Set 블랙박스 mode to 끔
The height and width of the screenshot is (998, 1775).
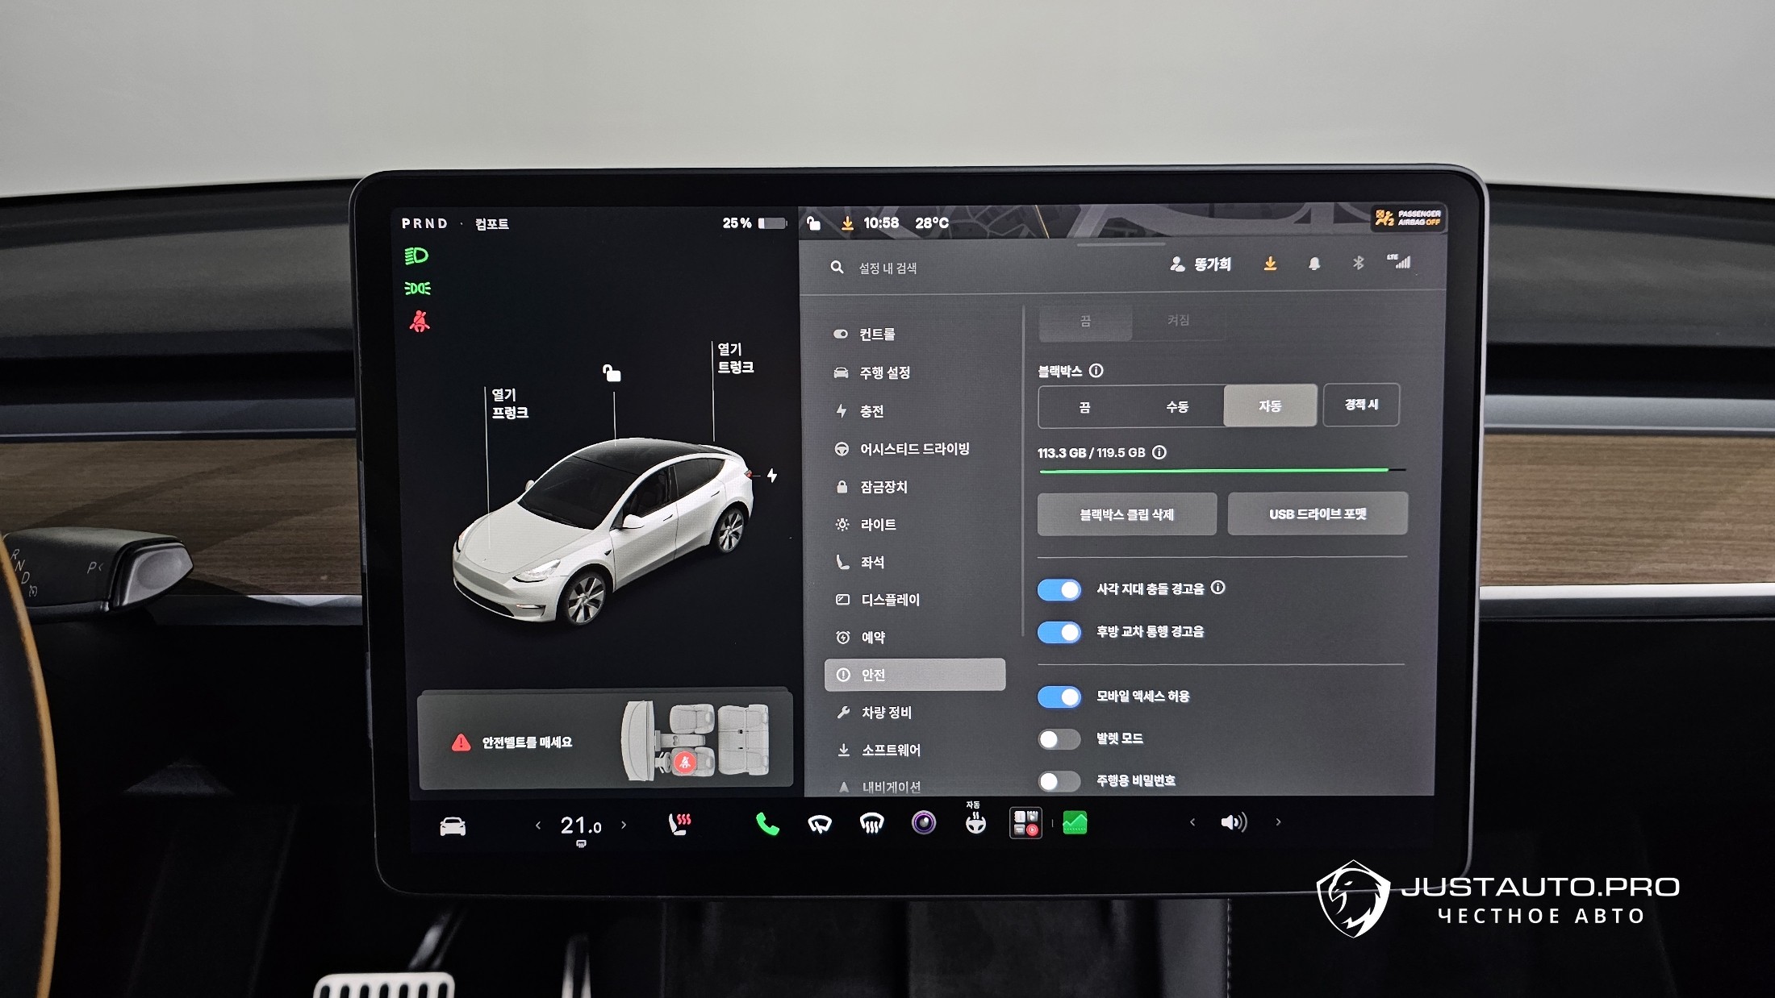pos(1085,406)
